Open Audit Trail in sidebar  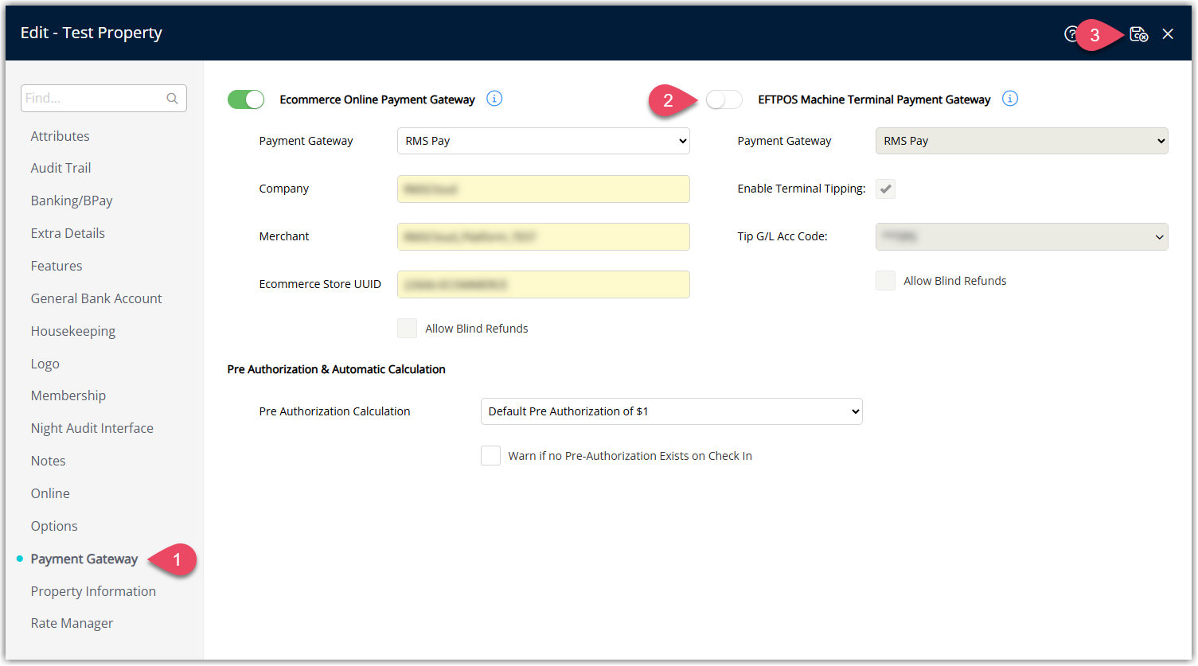(x=61, y=168)
